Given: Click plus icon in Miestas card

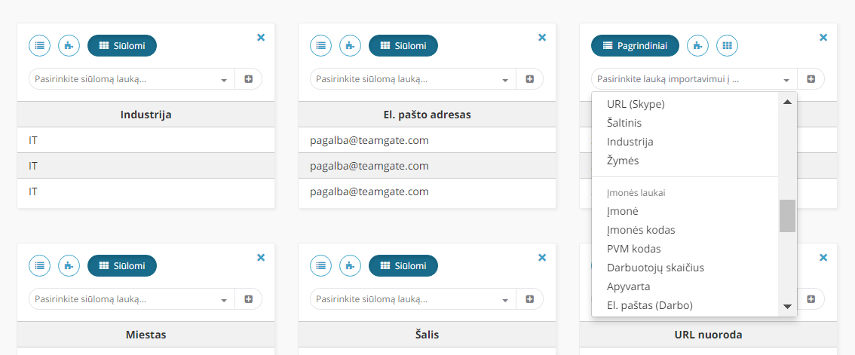Looking at the screenshot, I should coord(249,299).
